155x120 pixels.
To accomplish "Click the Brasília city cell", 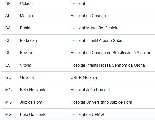I will point(27,53).
